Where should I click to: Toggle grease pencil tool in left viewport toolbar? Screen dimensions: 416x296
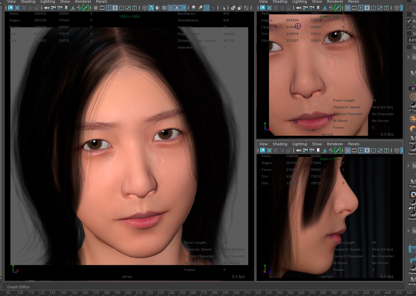pyautogui.click(x=86, y=7)
